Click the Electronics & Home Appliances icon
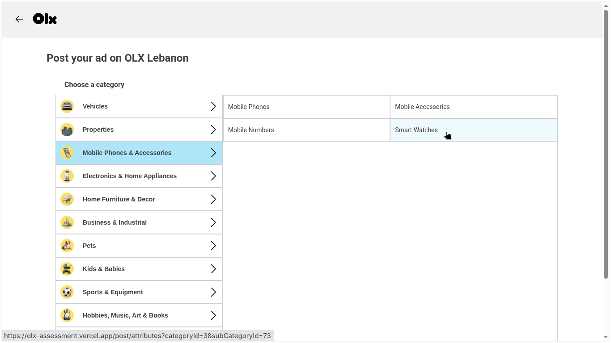Screen dimensions: 611x343 tap(67, 176)
